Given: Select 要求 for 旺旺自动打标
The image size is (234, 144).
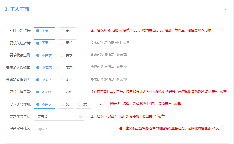Looking at the screenshot, I should click(67, 31).
